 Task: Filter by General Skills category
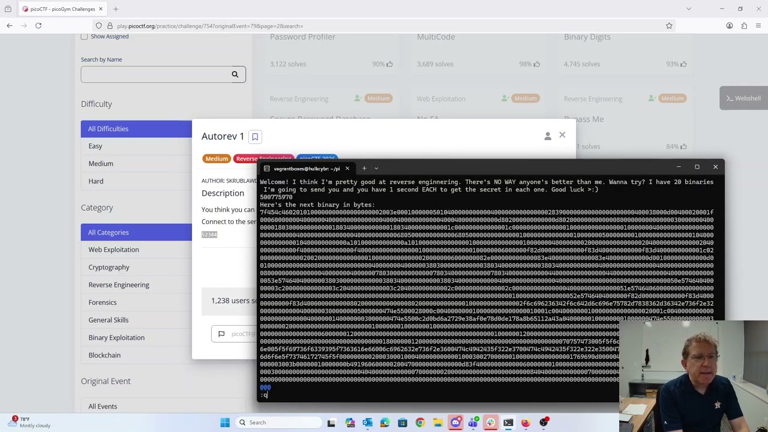[136, 320]
